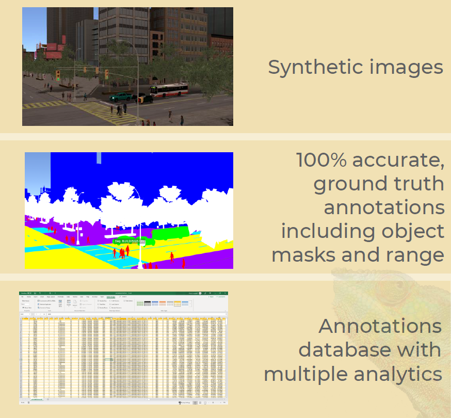Enable the Filter Button checkbox
The width and height of the screenshot is (451, 418).
(124, 301)
